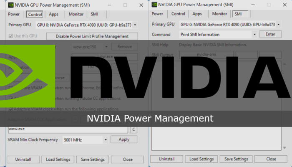Image resolution: width=292 pixels, height=167 pixels.
Task: Click into the wow.exe application list field
Action: pyautogui.click(x=68, y=129)
